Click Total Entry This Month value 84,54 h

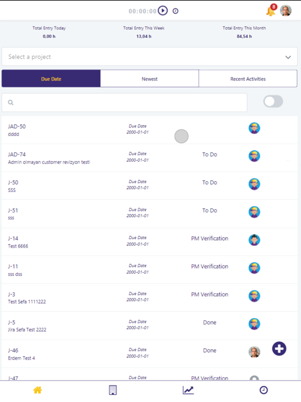point(244,37)
